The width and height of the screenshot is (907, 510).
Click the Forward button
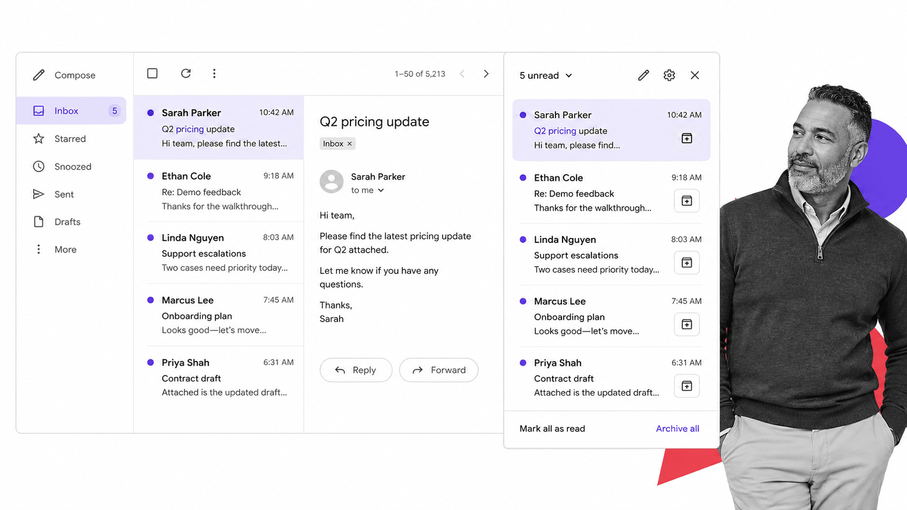click(439, 370)
